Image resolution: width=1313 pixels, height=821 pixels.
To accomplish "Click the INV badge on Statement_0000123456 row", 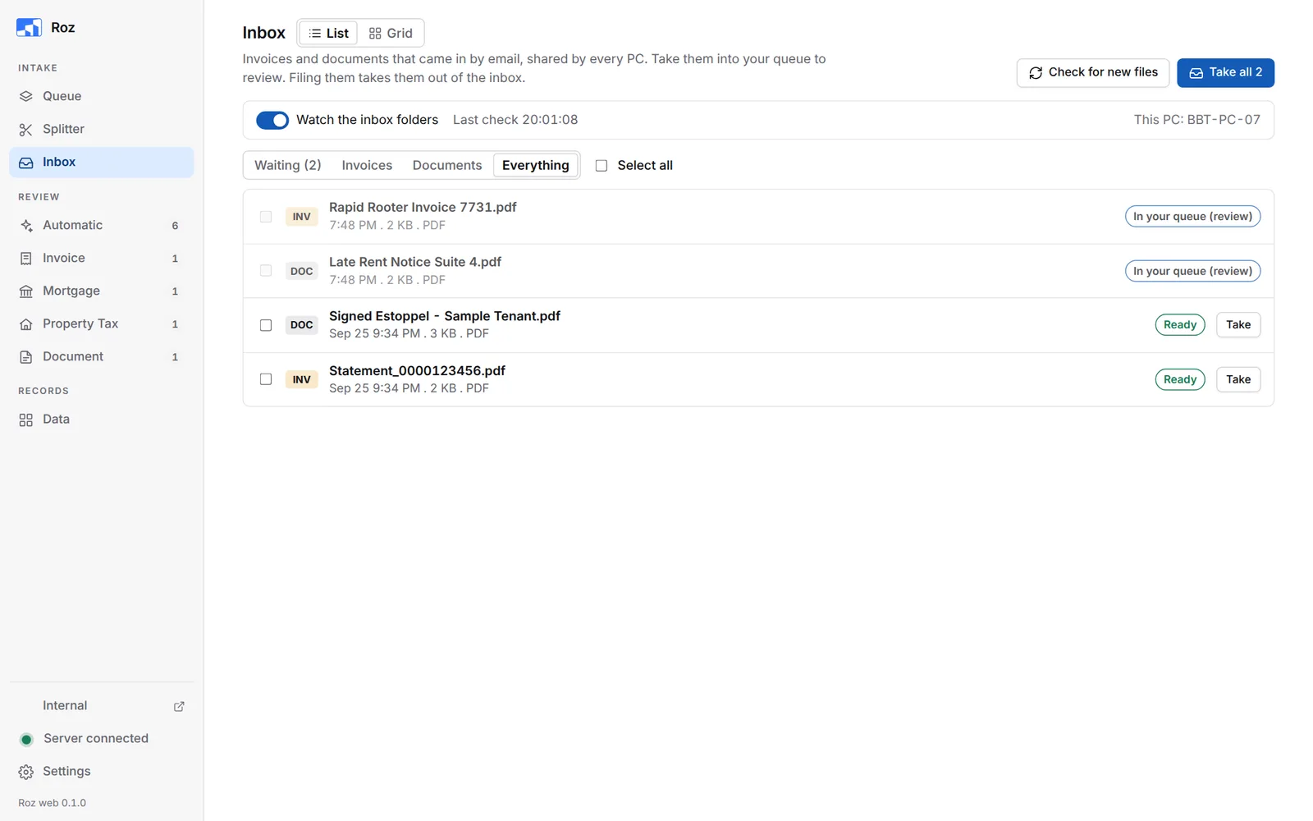I will click(x=301, y=379).
